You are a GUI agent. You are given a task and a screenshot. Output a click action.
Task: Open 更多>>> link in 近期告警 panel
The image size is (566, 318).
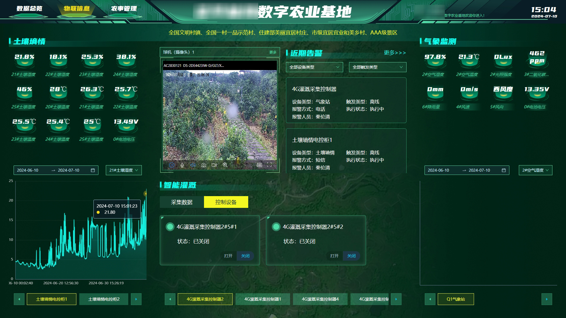[x=395, y=53]
